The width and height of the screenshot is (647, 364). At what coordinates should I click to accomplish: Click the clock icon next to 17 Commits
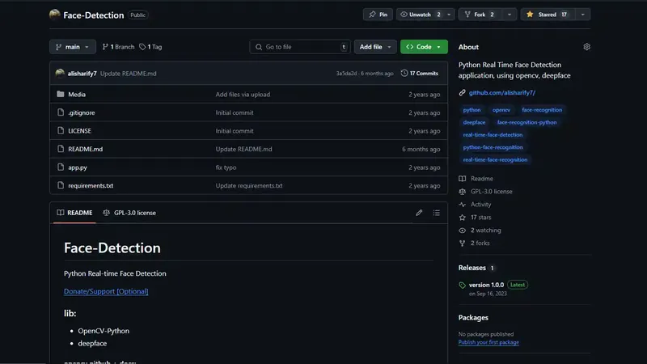(404, 73)
